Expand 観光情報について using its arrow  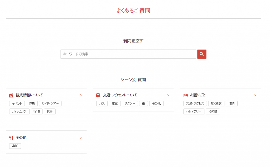point(81,95)
